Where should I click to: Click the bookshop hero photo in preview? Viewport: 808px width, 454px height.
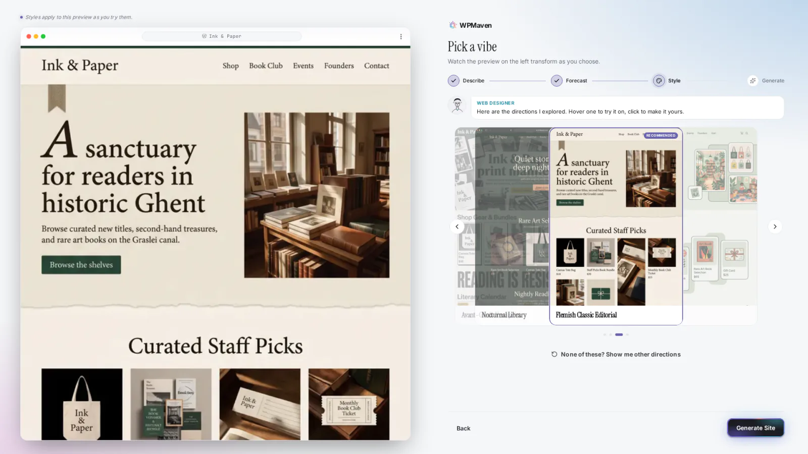tap(317, 195)
